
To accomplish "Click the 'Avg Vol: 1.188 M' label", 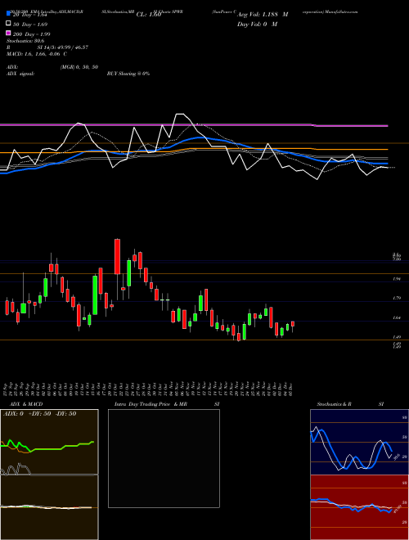I will point(263,15).
